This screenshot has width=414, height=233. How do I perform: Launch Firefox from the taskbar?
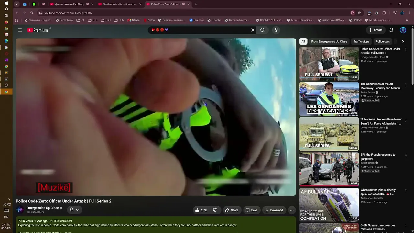(6, 22)
